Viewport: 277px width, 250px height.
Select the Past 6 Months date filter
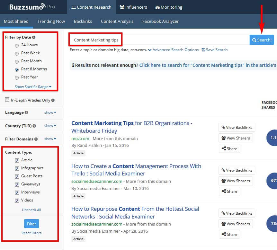[x=17, y=70]
